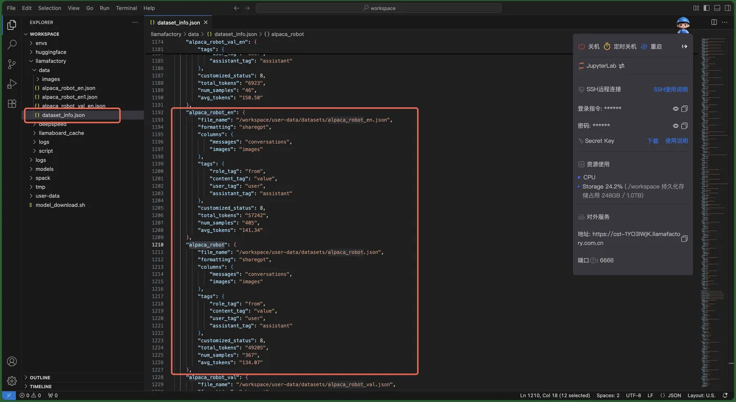Copy the service address URL
Screen dimensions: 736x402
click(684, 239)
